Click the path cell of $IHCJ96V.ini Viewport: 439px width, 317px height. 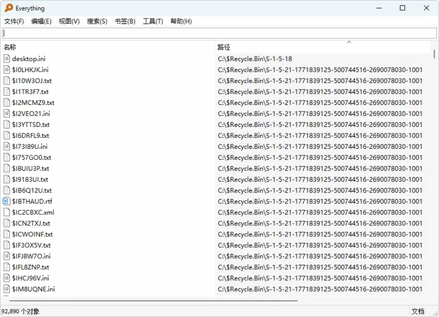(x=320, y=278)
